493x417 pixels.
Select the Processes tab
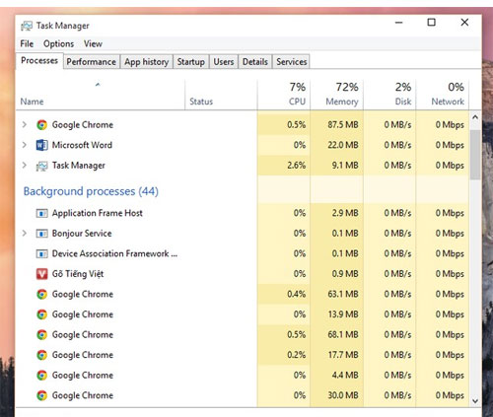pos(39,61)
